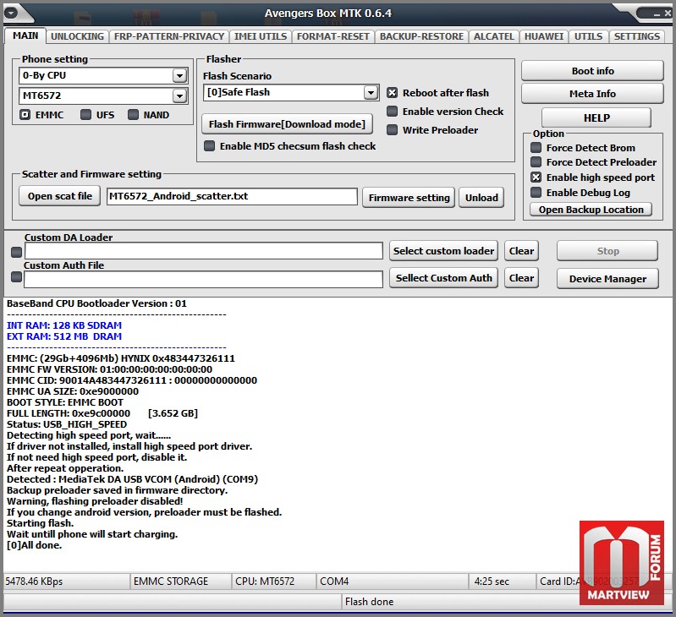Enable Debug Log checkbox
The image size is (676, 617).
pos(536,193)
